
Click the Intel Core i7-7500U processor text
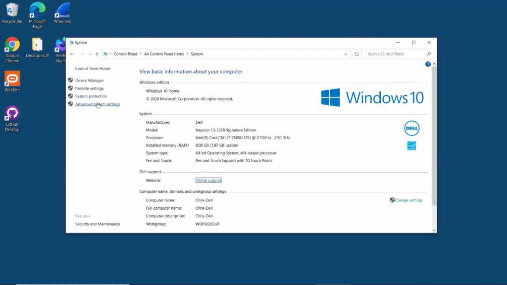(x=243, y=138)
